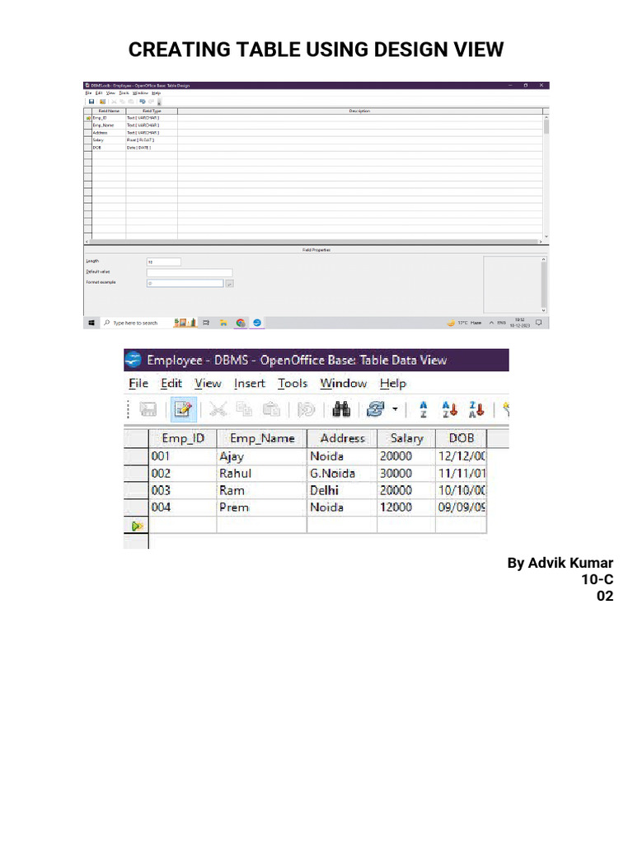Screen dimensions: 633x845
Task: Click the Cut scissors icon in Data View
Action: tap(218, 409)
